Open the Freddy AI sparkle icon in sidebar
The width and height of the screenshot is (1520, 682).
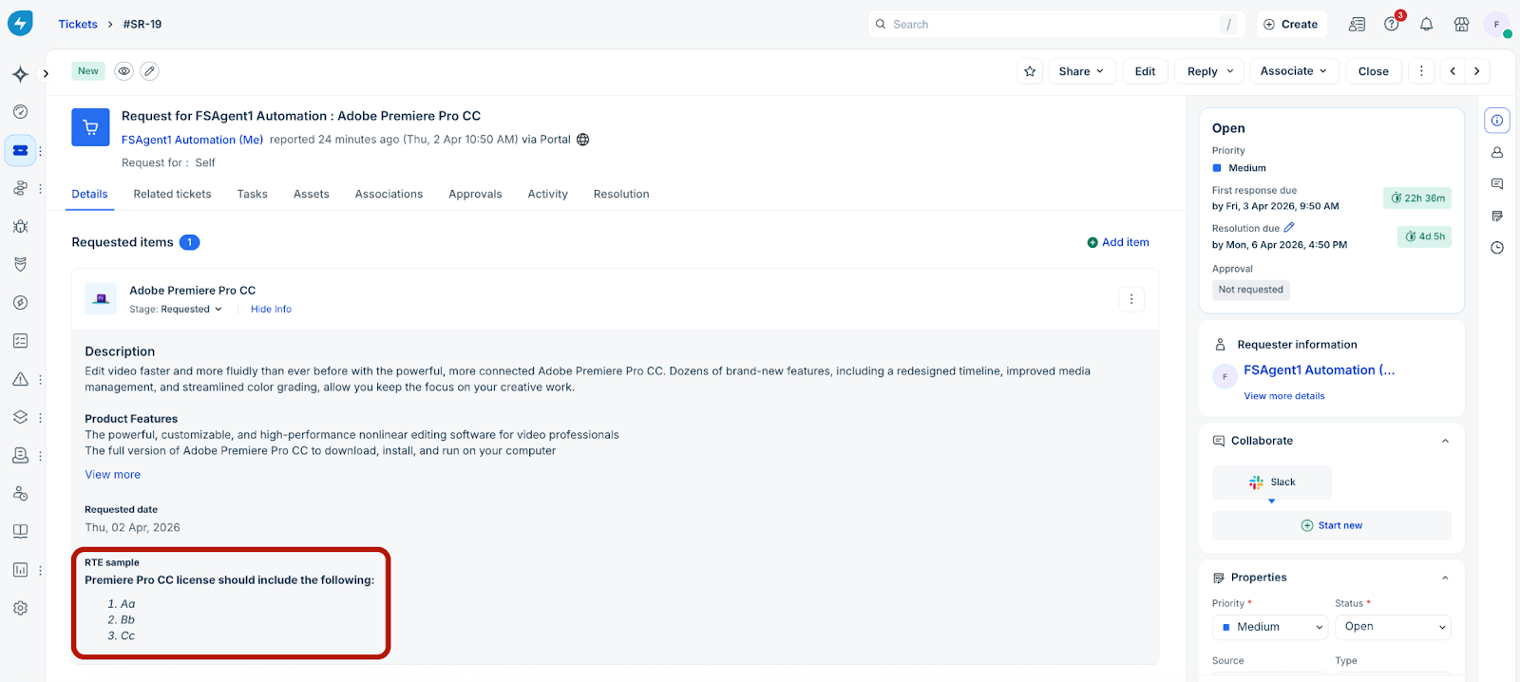(20, 74)
